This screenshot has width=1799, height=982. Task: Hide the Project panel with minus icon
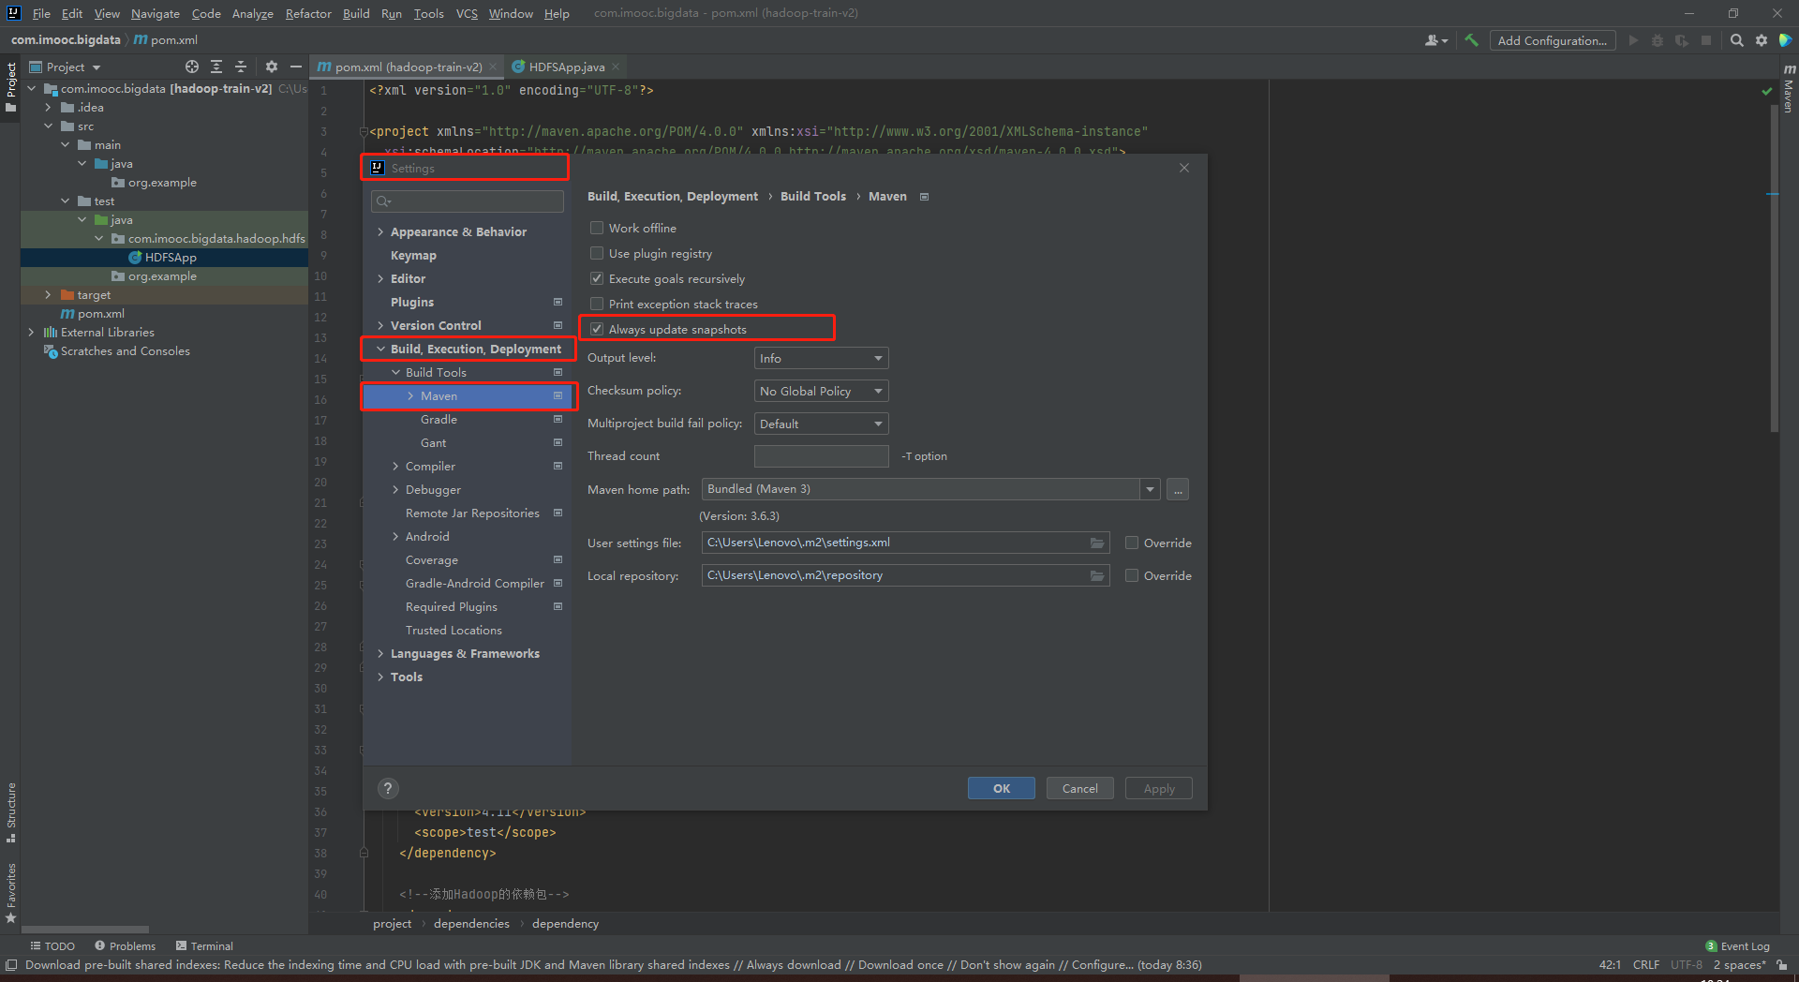click(296, 67)
